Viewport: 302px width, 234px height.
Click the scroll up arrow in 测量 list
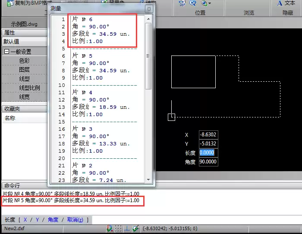148,19
